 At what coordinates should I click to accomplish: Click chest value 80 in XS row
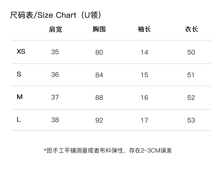pyautogui.click(x=99, y=52)
